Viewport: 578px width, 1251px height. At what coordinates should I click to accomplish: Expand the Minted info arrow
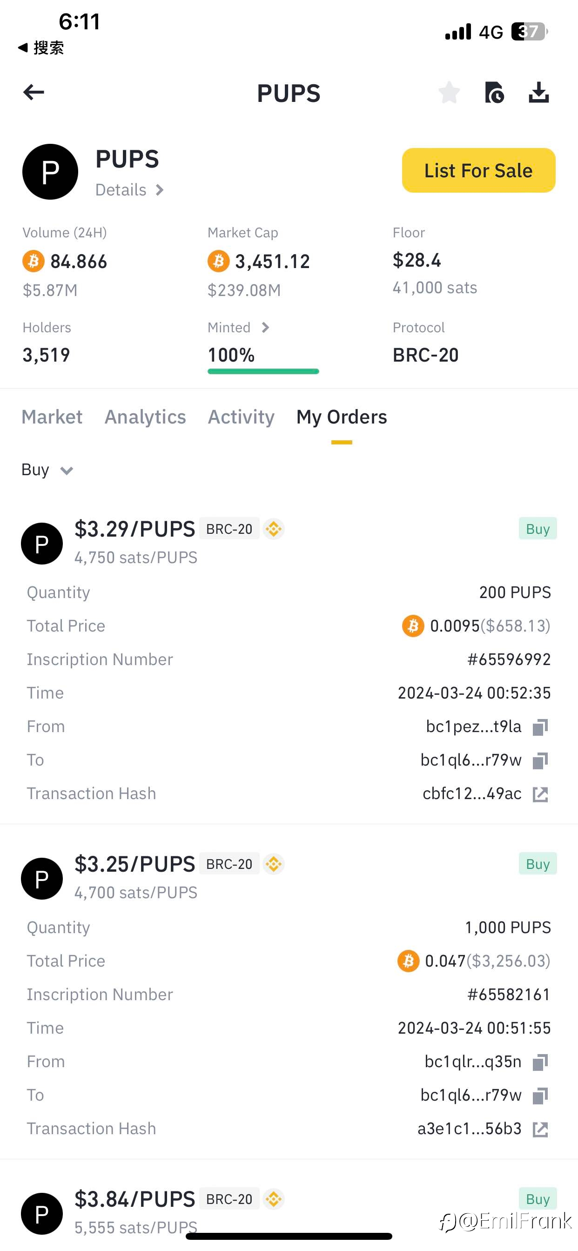[x=265, y=328]
